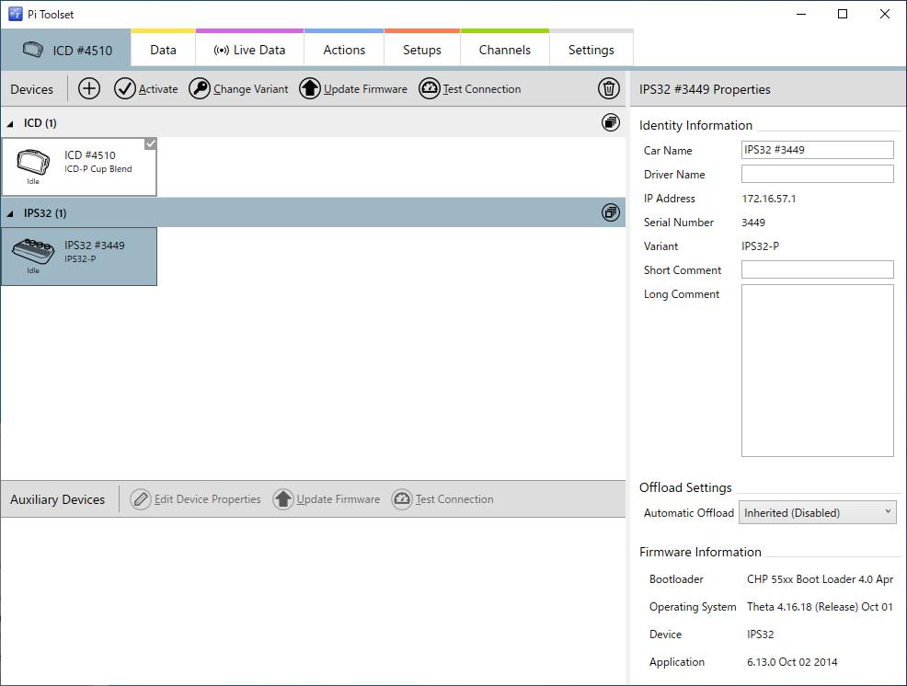Open the ICD #4510 device tab

(x=66, y=50)
